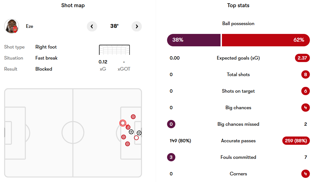Click the Top stats heading
The height and width of the screenshot is (182, 314).
tap(238, 6)
